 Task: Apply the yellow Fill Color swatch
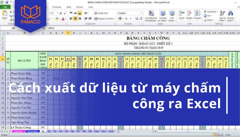pyautogui.click(x=57, y=18)
